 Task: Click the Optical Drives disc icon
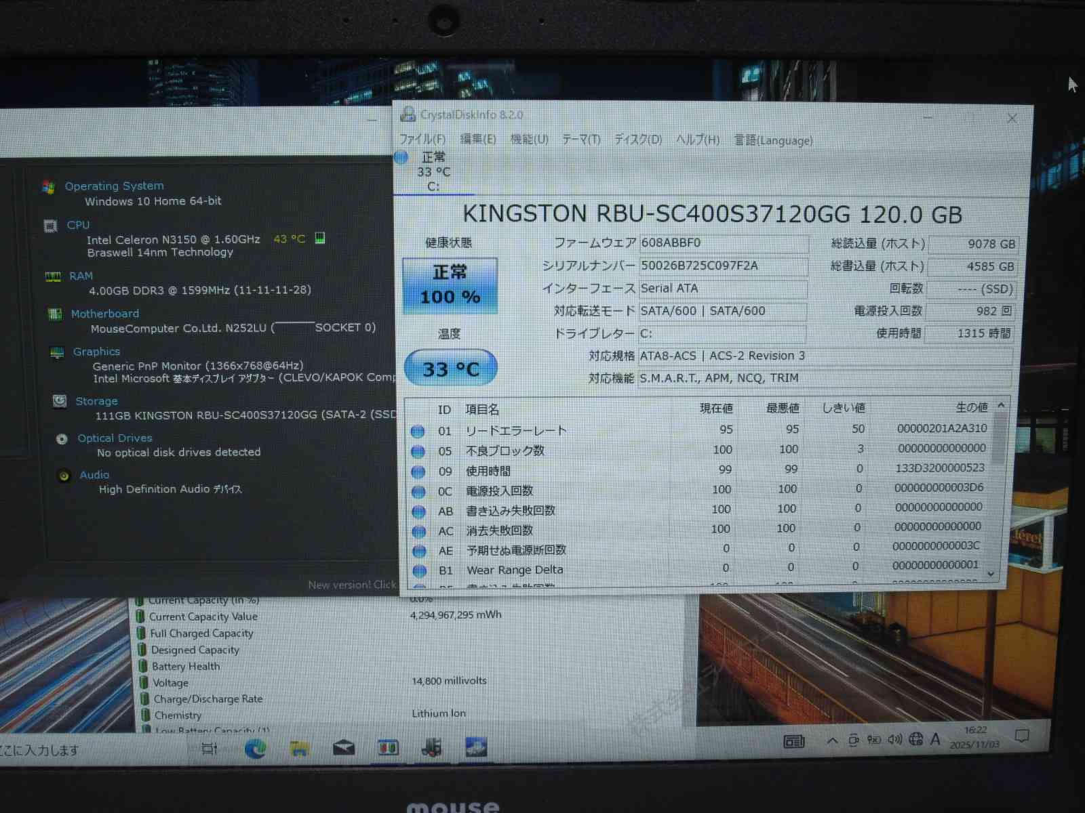click(62, 439)
